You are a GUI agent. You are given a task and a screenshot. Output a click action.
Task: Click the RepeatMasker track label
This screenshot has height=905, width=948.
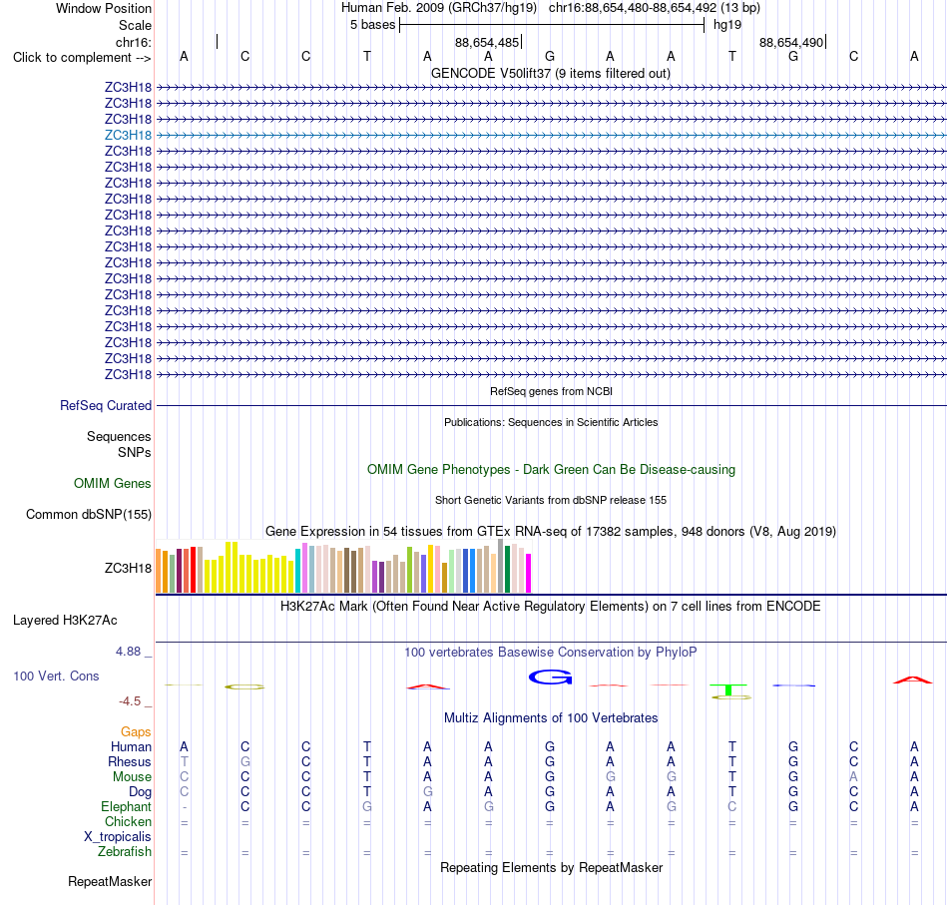click(110, 881)
